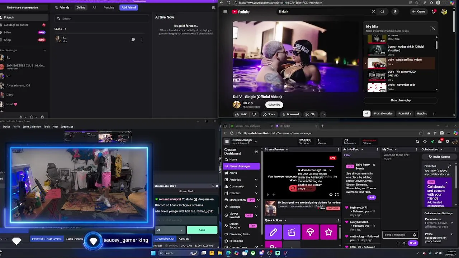The width and height of the screenshot is (459, 258).
Task: Open more options for the online Discord friend
Action: [x=142, y=39]
